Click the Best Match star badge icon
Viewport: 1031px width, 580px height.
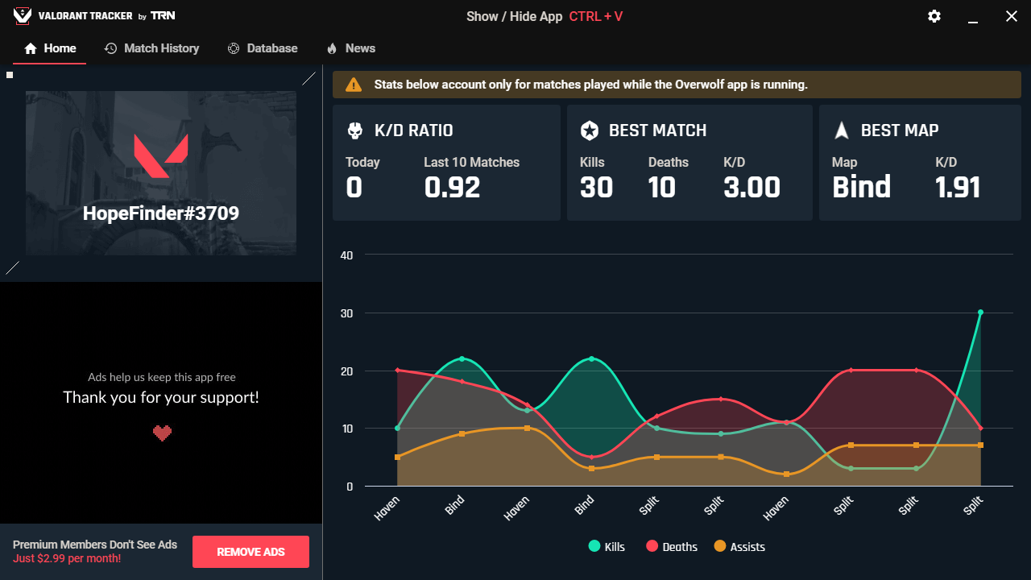point(590,130)
